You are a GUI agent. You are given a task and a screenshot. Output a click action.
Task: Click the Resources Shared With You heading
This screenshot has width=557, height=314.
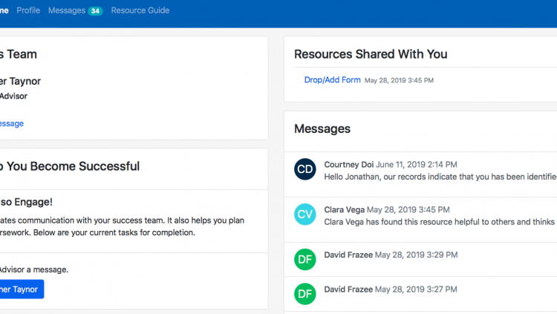pos(371,54)
